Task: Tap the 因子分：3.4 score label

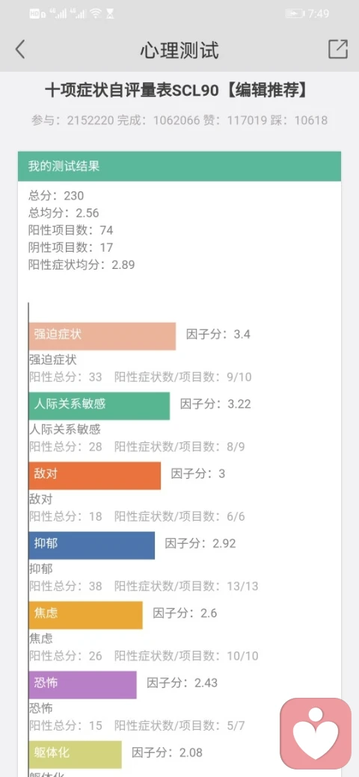Action: [x=218, y=334]
